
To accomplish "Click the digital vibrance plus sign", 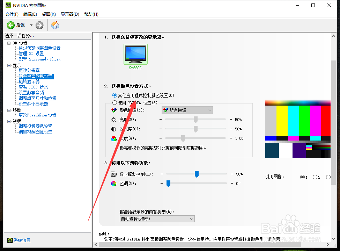I will (x=232, y=174).
